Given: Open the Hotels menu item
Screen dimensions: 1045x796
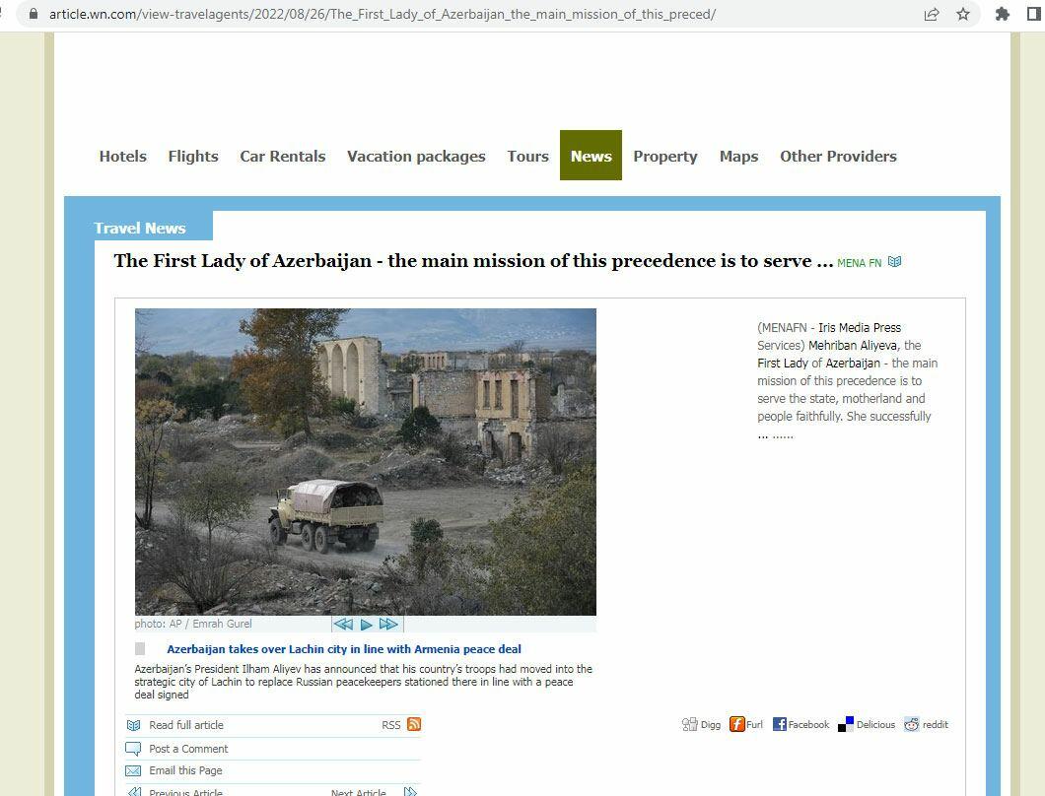Looking at the screenshot, I should (122, 156).
